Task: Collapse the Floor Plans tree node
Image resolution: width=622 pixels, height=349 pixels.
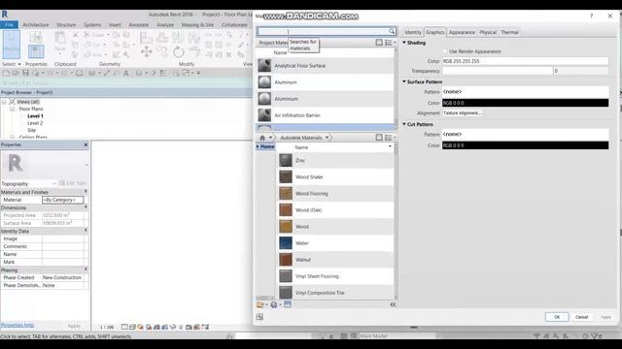Action: [x=13, y=109]
